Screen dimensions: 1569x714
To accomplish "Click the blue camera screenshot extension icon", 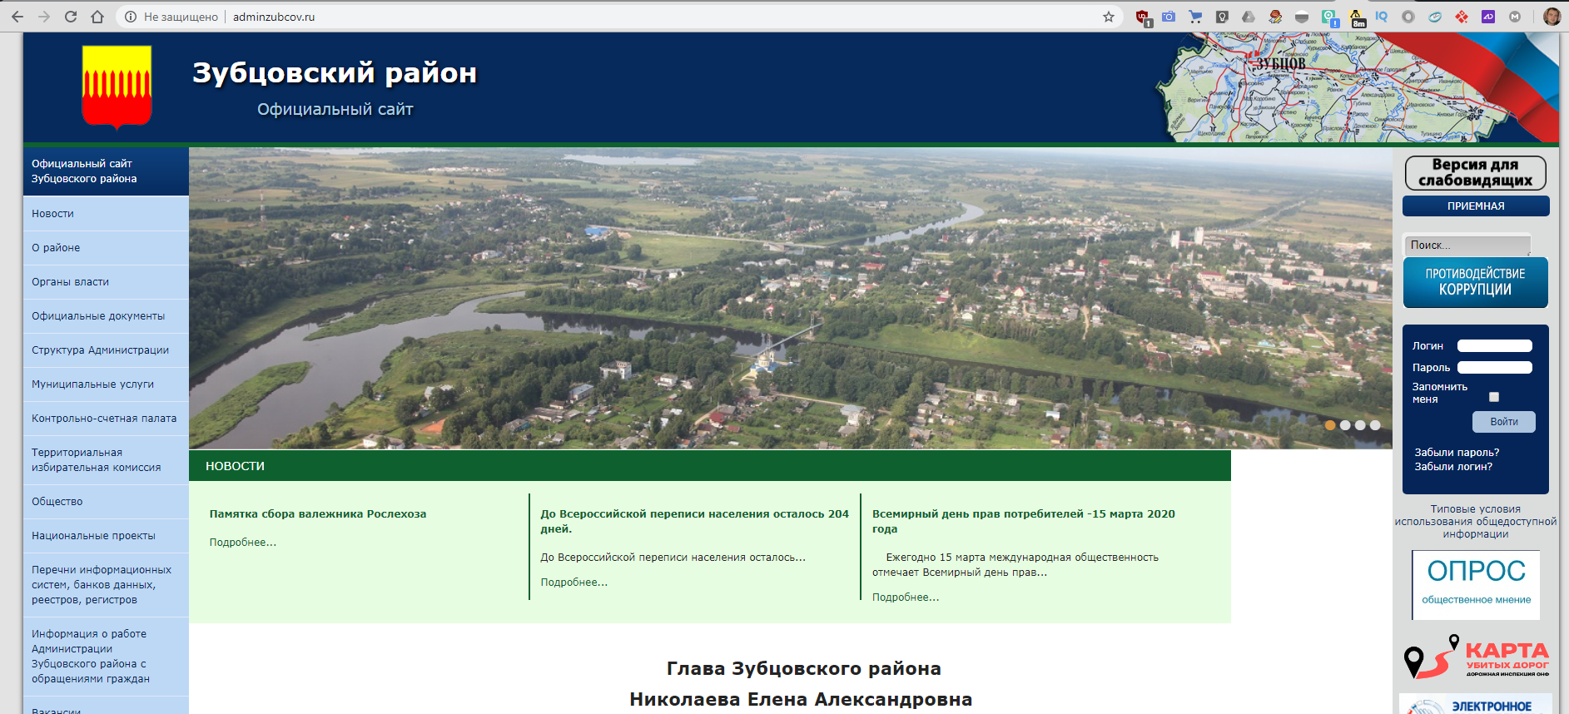I will (x=1169, y=17).
